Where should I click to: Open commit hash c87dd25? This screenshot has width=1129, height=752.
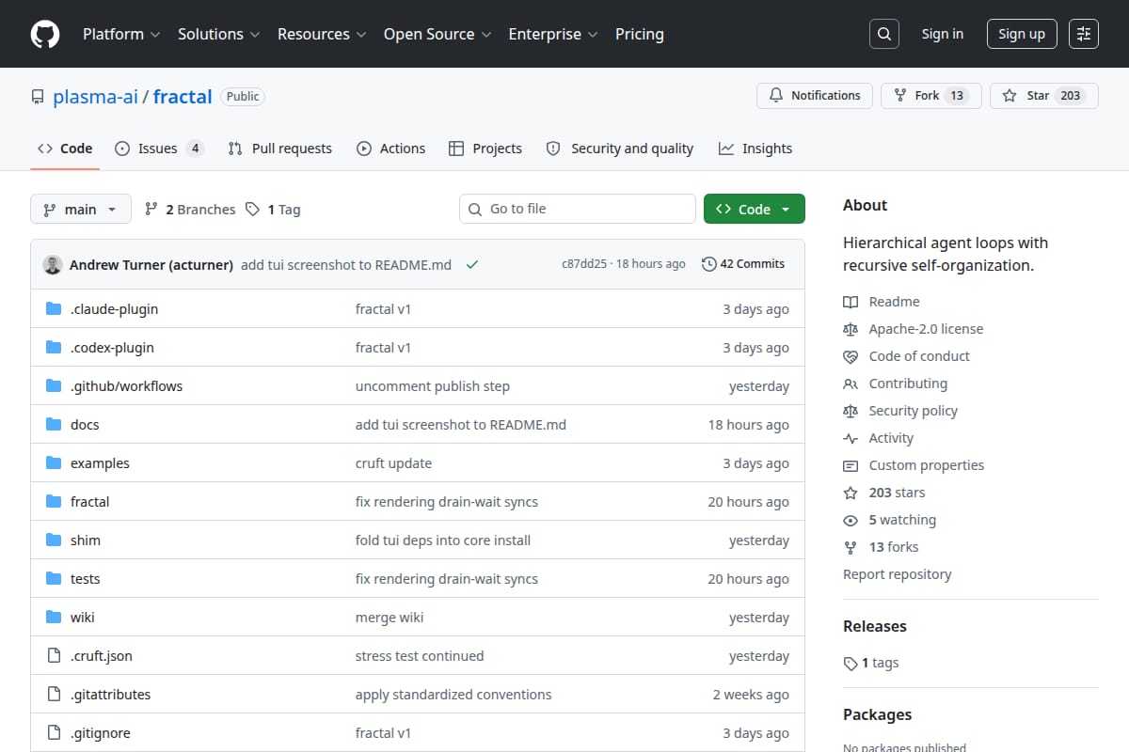click(x=584, y=264)
